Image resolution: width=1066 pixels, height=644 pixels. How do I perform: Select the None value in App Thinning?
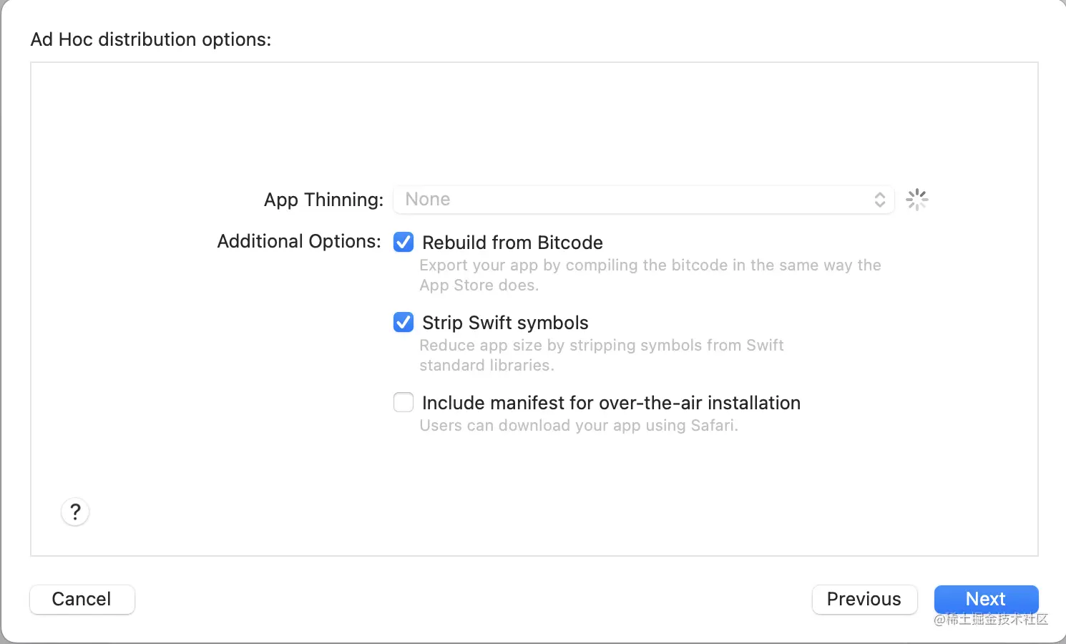[x=428, y=200]
